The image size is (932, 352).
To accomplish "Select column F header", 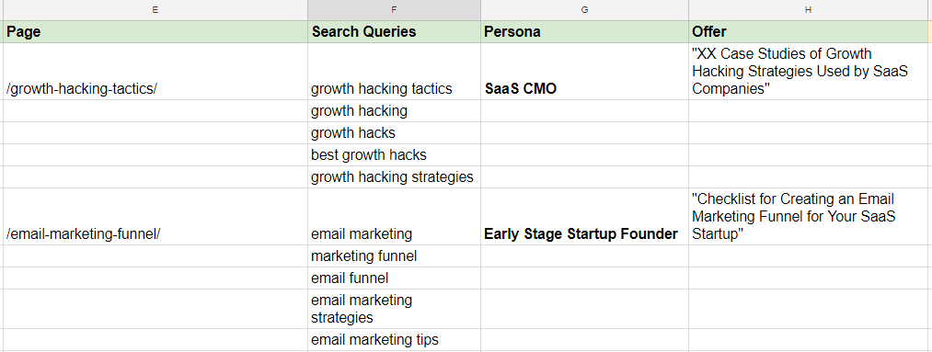I will coord(394,10).
